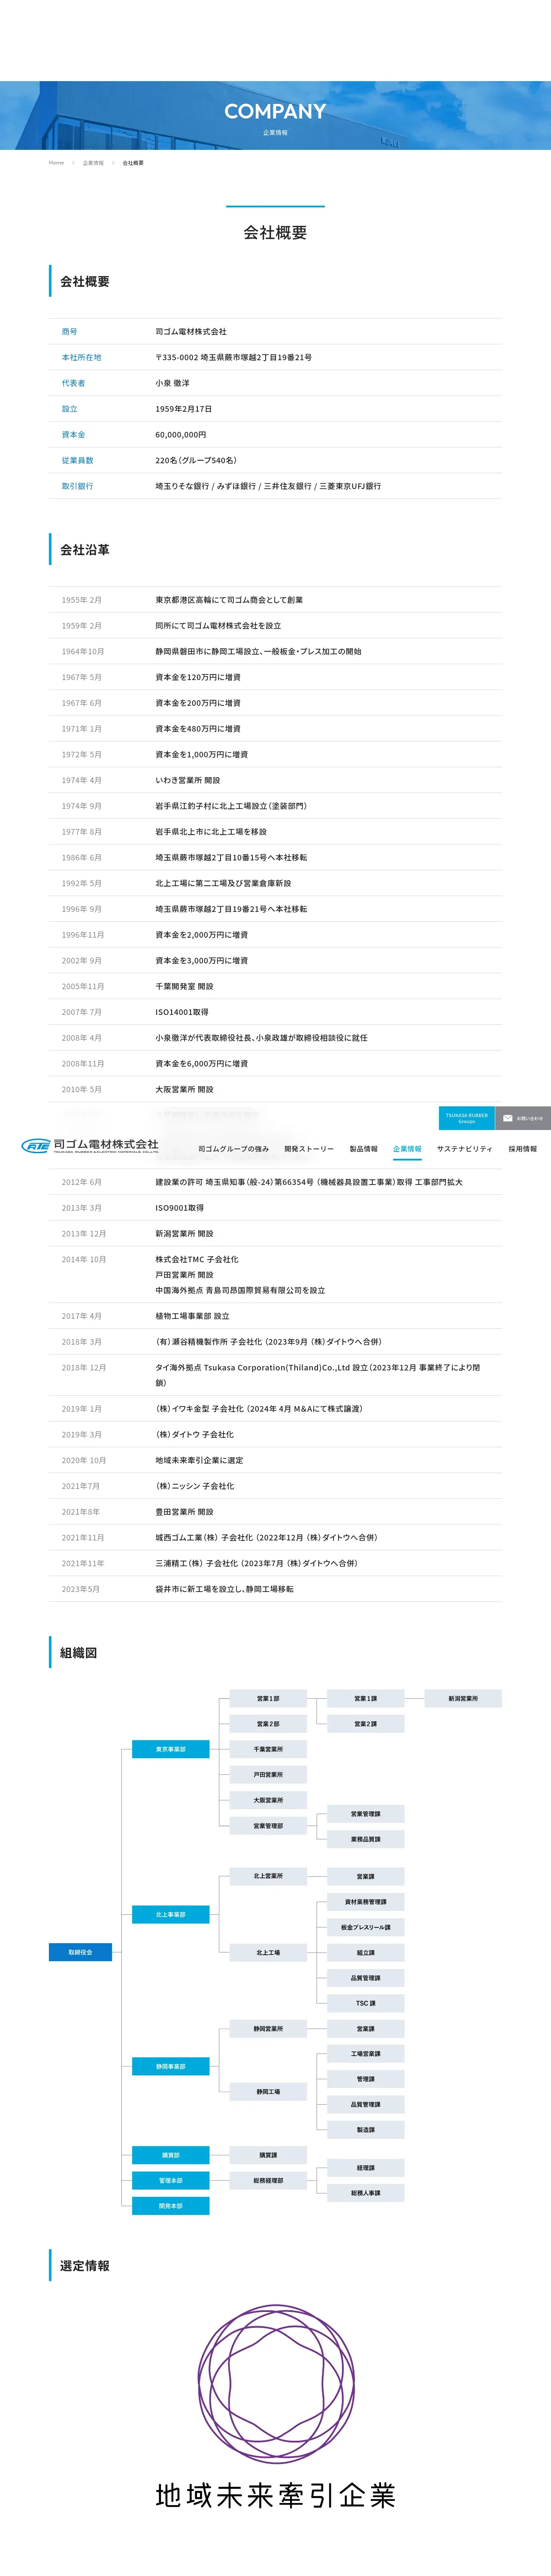This screenshot has height=2576, width=551.
Task: Click the 工場営業課 box in org chart
Action: click(366, 2054)
